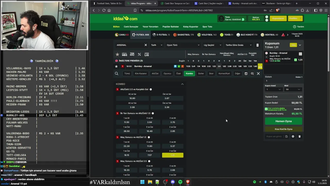Expand the +858 more markets button
Viewport: 330px width, 186px height.
click(x=260, y=66)
